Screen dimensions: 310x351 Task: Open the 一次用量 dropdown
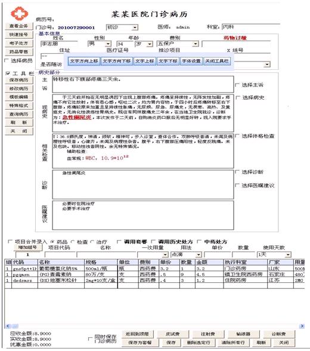tap(165, 254)
